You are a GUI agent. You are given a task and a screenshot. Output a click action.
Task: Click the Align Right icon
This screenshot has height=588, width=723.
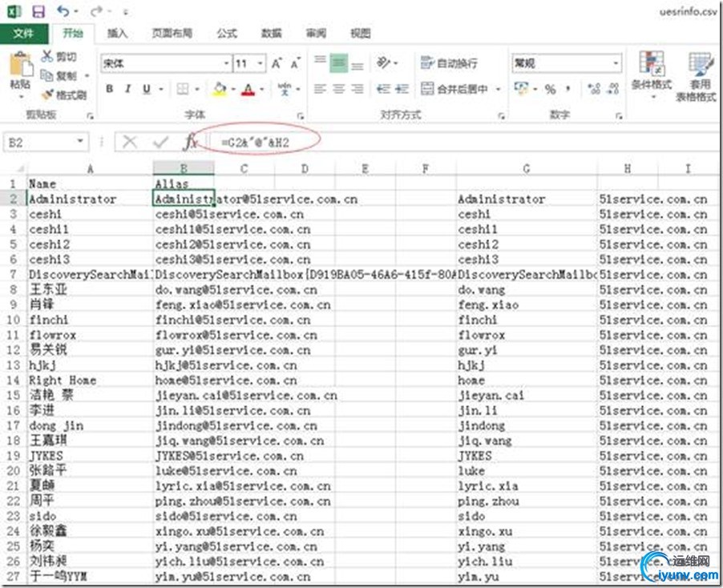pos(357,88)
